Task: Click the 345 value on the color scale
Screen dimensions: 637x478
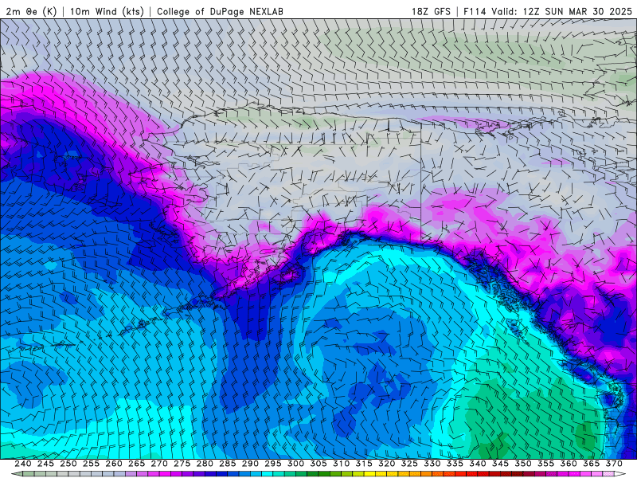Action: pyautogui.click(x=501, y=464)
